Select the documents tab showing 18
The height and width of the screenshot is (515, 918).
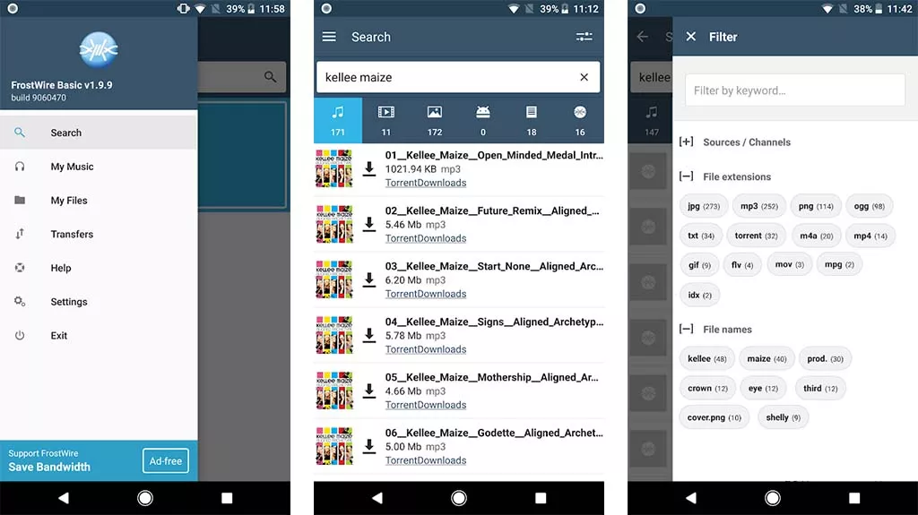click(x=531, y=121)
